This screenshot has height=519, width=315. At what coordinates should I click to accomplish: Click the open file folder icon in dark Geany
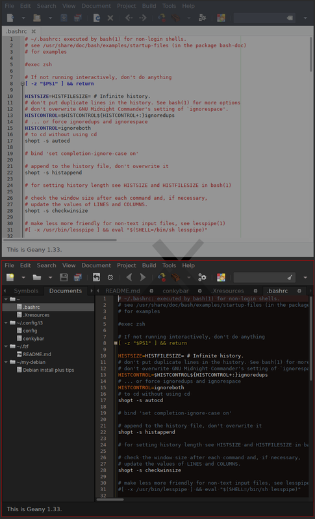(37, 278)
